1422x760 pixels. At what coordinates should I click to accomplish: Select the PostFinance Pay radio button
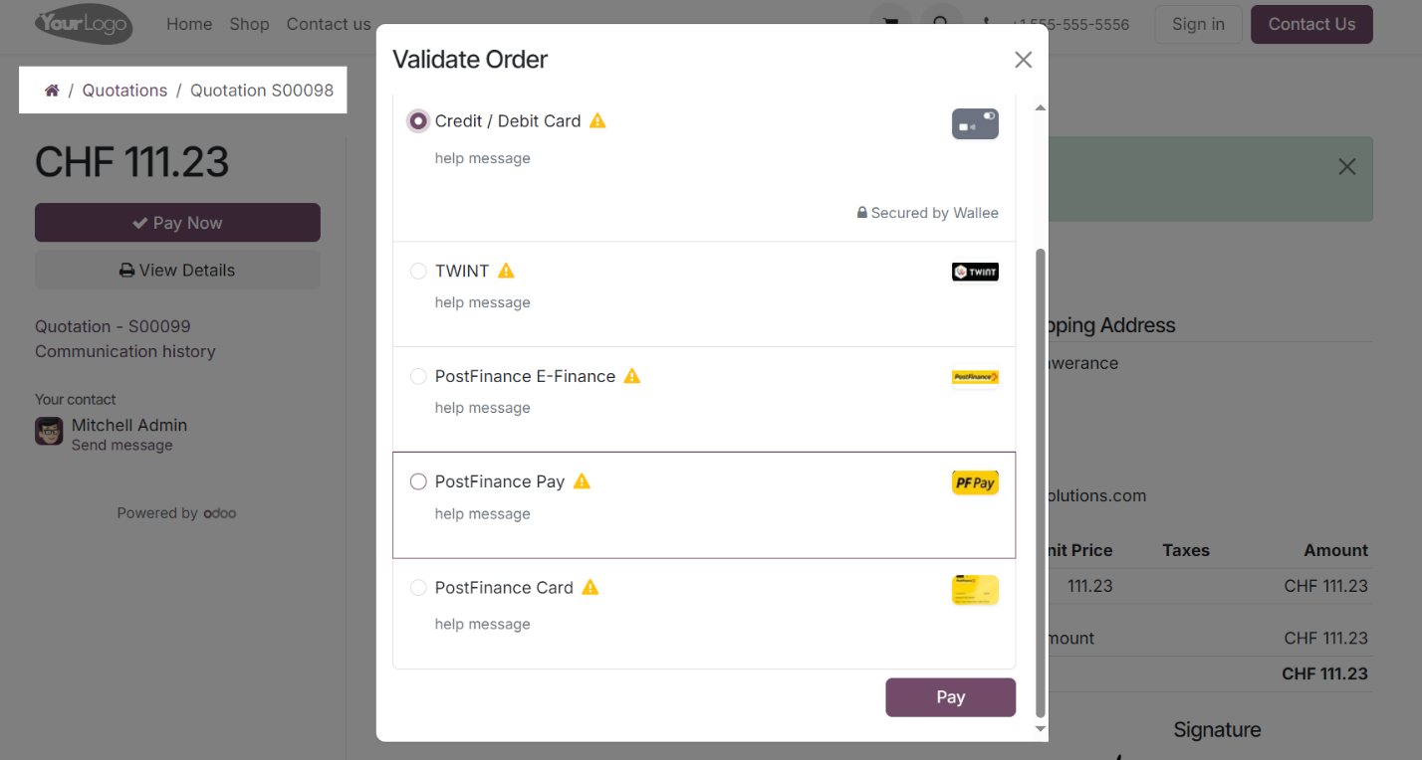tap(418, 481)
